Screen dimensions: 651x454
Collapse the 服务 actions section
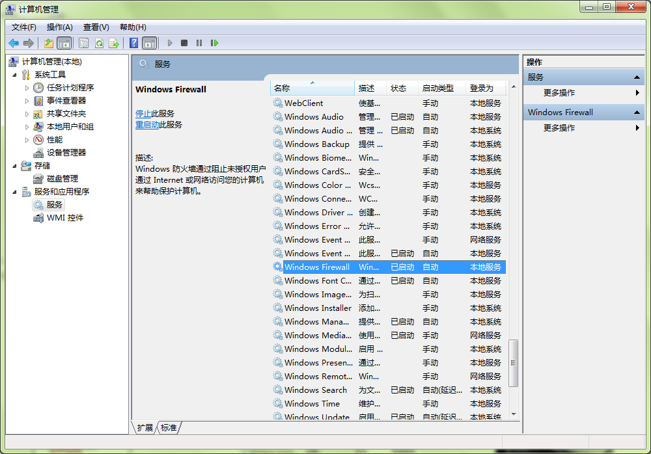point(637,77)
